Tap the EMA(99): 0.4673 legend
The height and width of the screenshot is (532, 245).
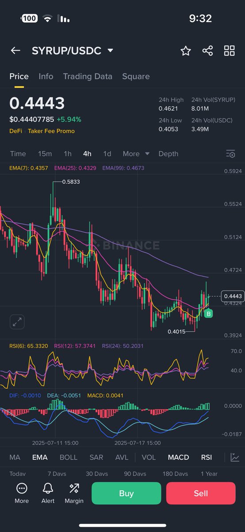coord(123,168)
